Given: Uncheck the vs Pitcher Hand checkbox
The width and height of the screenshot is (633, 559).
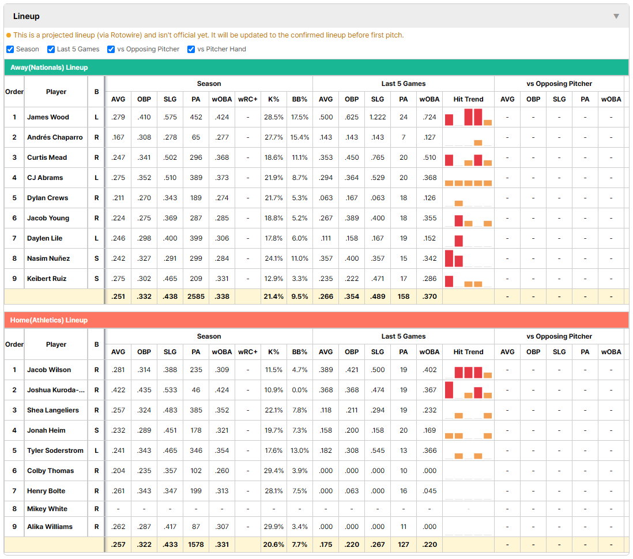Looking at the screenshot, I should (191, 49).
